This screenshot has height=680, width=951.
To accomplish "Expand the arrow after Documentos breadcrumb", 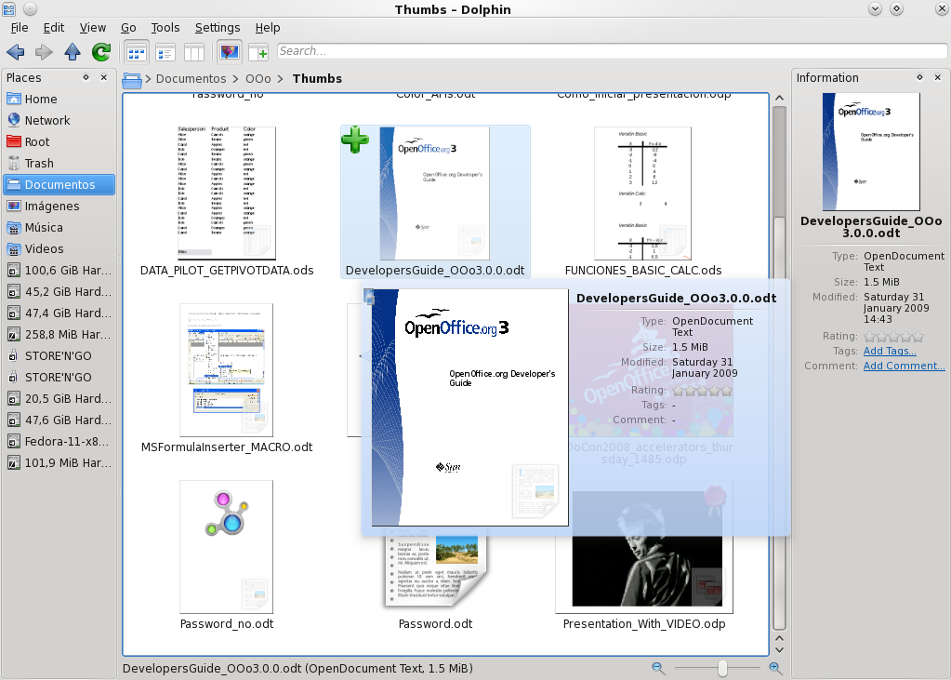I will (236, 79).
